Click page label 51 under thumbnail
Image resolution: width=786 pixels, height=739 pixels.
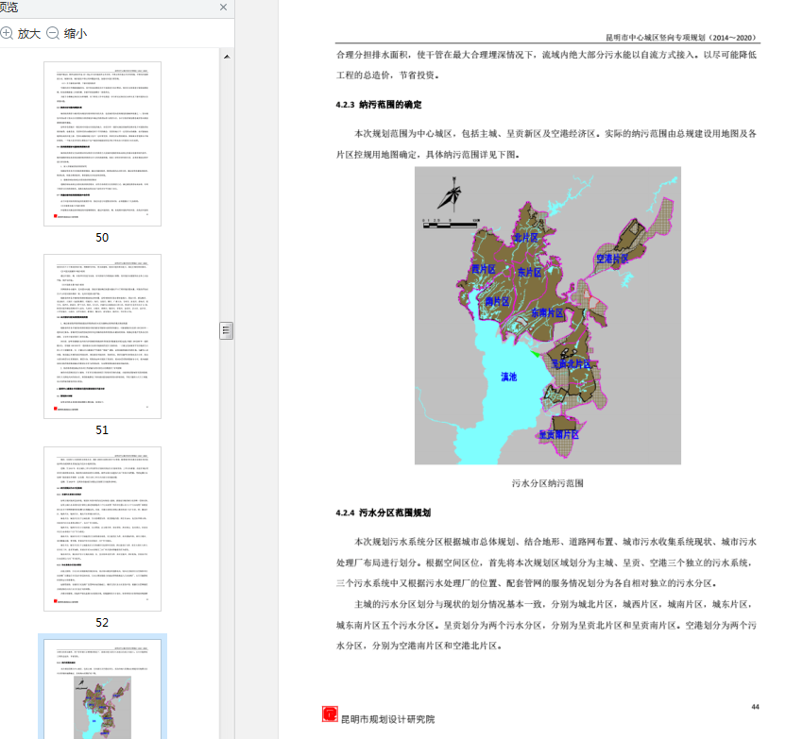point(102,430)
